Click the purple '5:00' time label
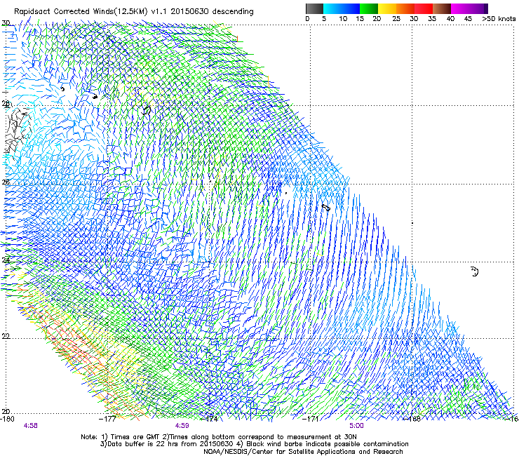 coord(356,426)
